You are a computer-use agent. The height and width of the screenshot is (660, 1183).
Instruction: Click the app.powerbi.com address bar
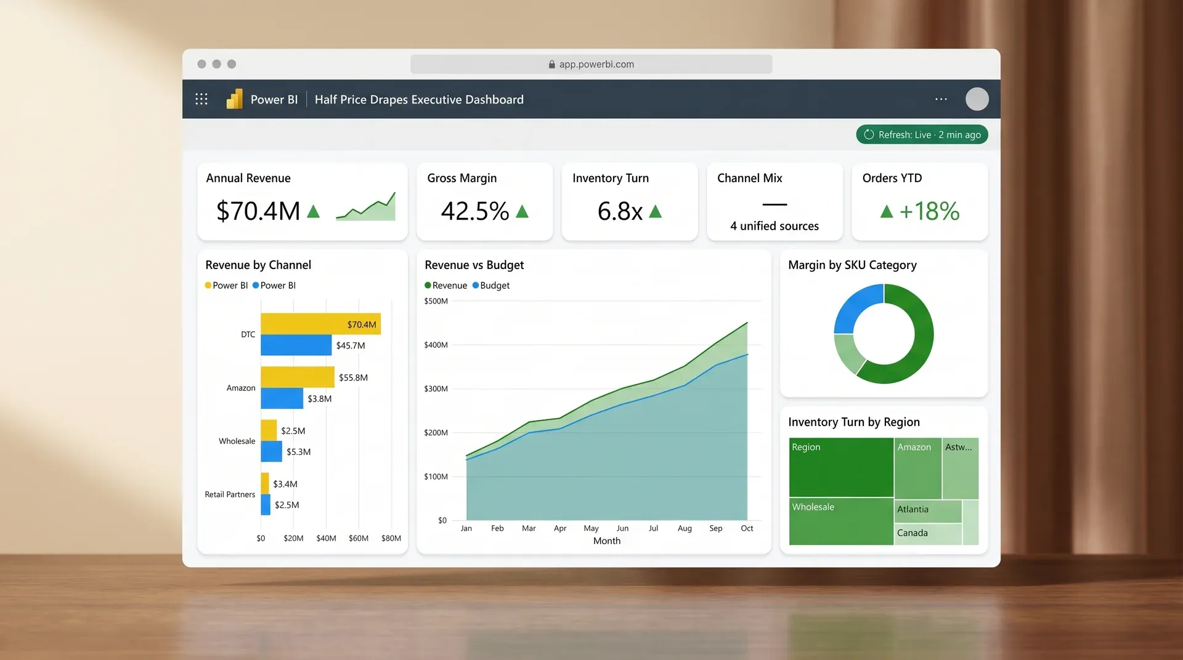(x=591, y=64)
